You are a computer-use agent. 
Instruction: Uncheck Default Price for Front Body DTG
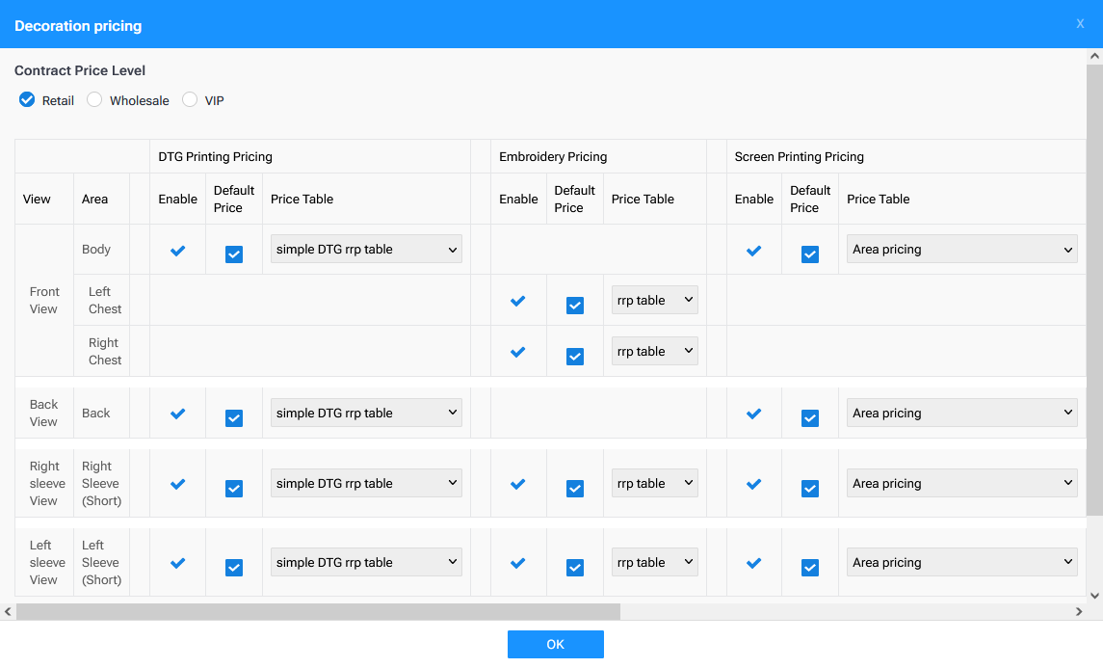[233, 254]
